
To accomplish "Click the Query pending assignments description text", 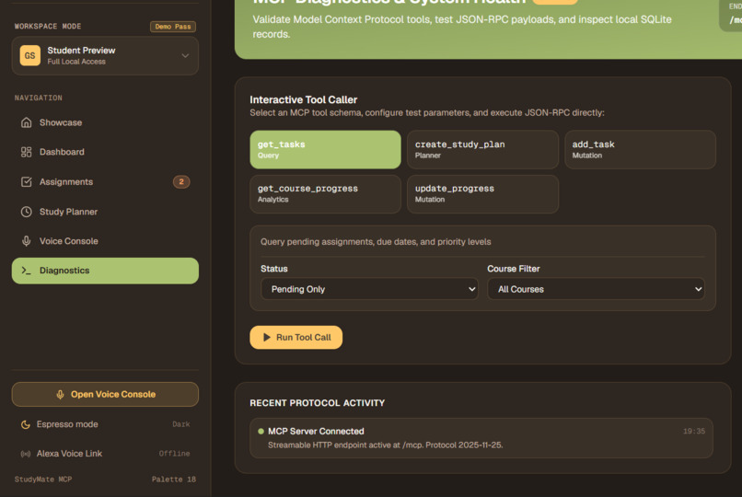I will pos(376,242).
